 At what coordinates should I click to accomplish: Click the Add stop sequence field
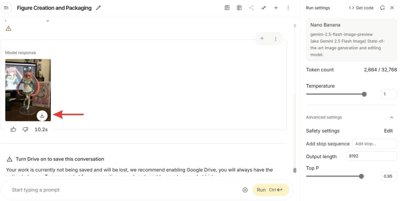point(374,144)
